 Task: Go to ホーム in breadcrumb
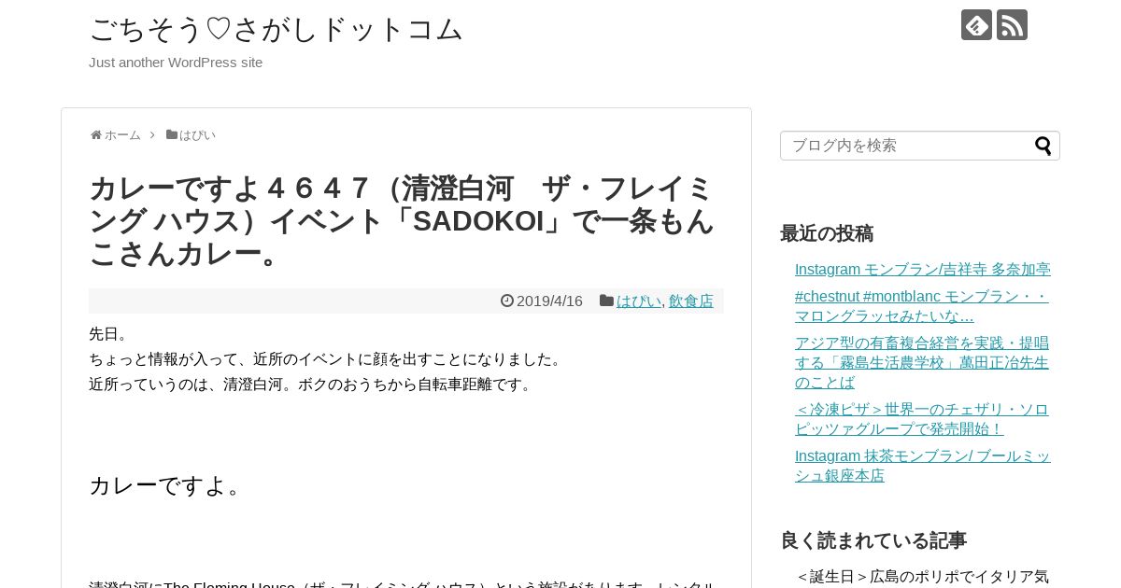(x=122, y=135)
